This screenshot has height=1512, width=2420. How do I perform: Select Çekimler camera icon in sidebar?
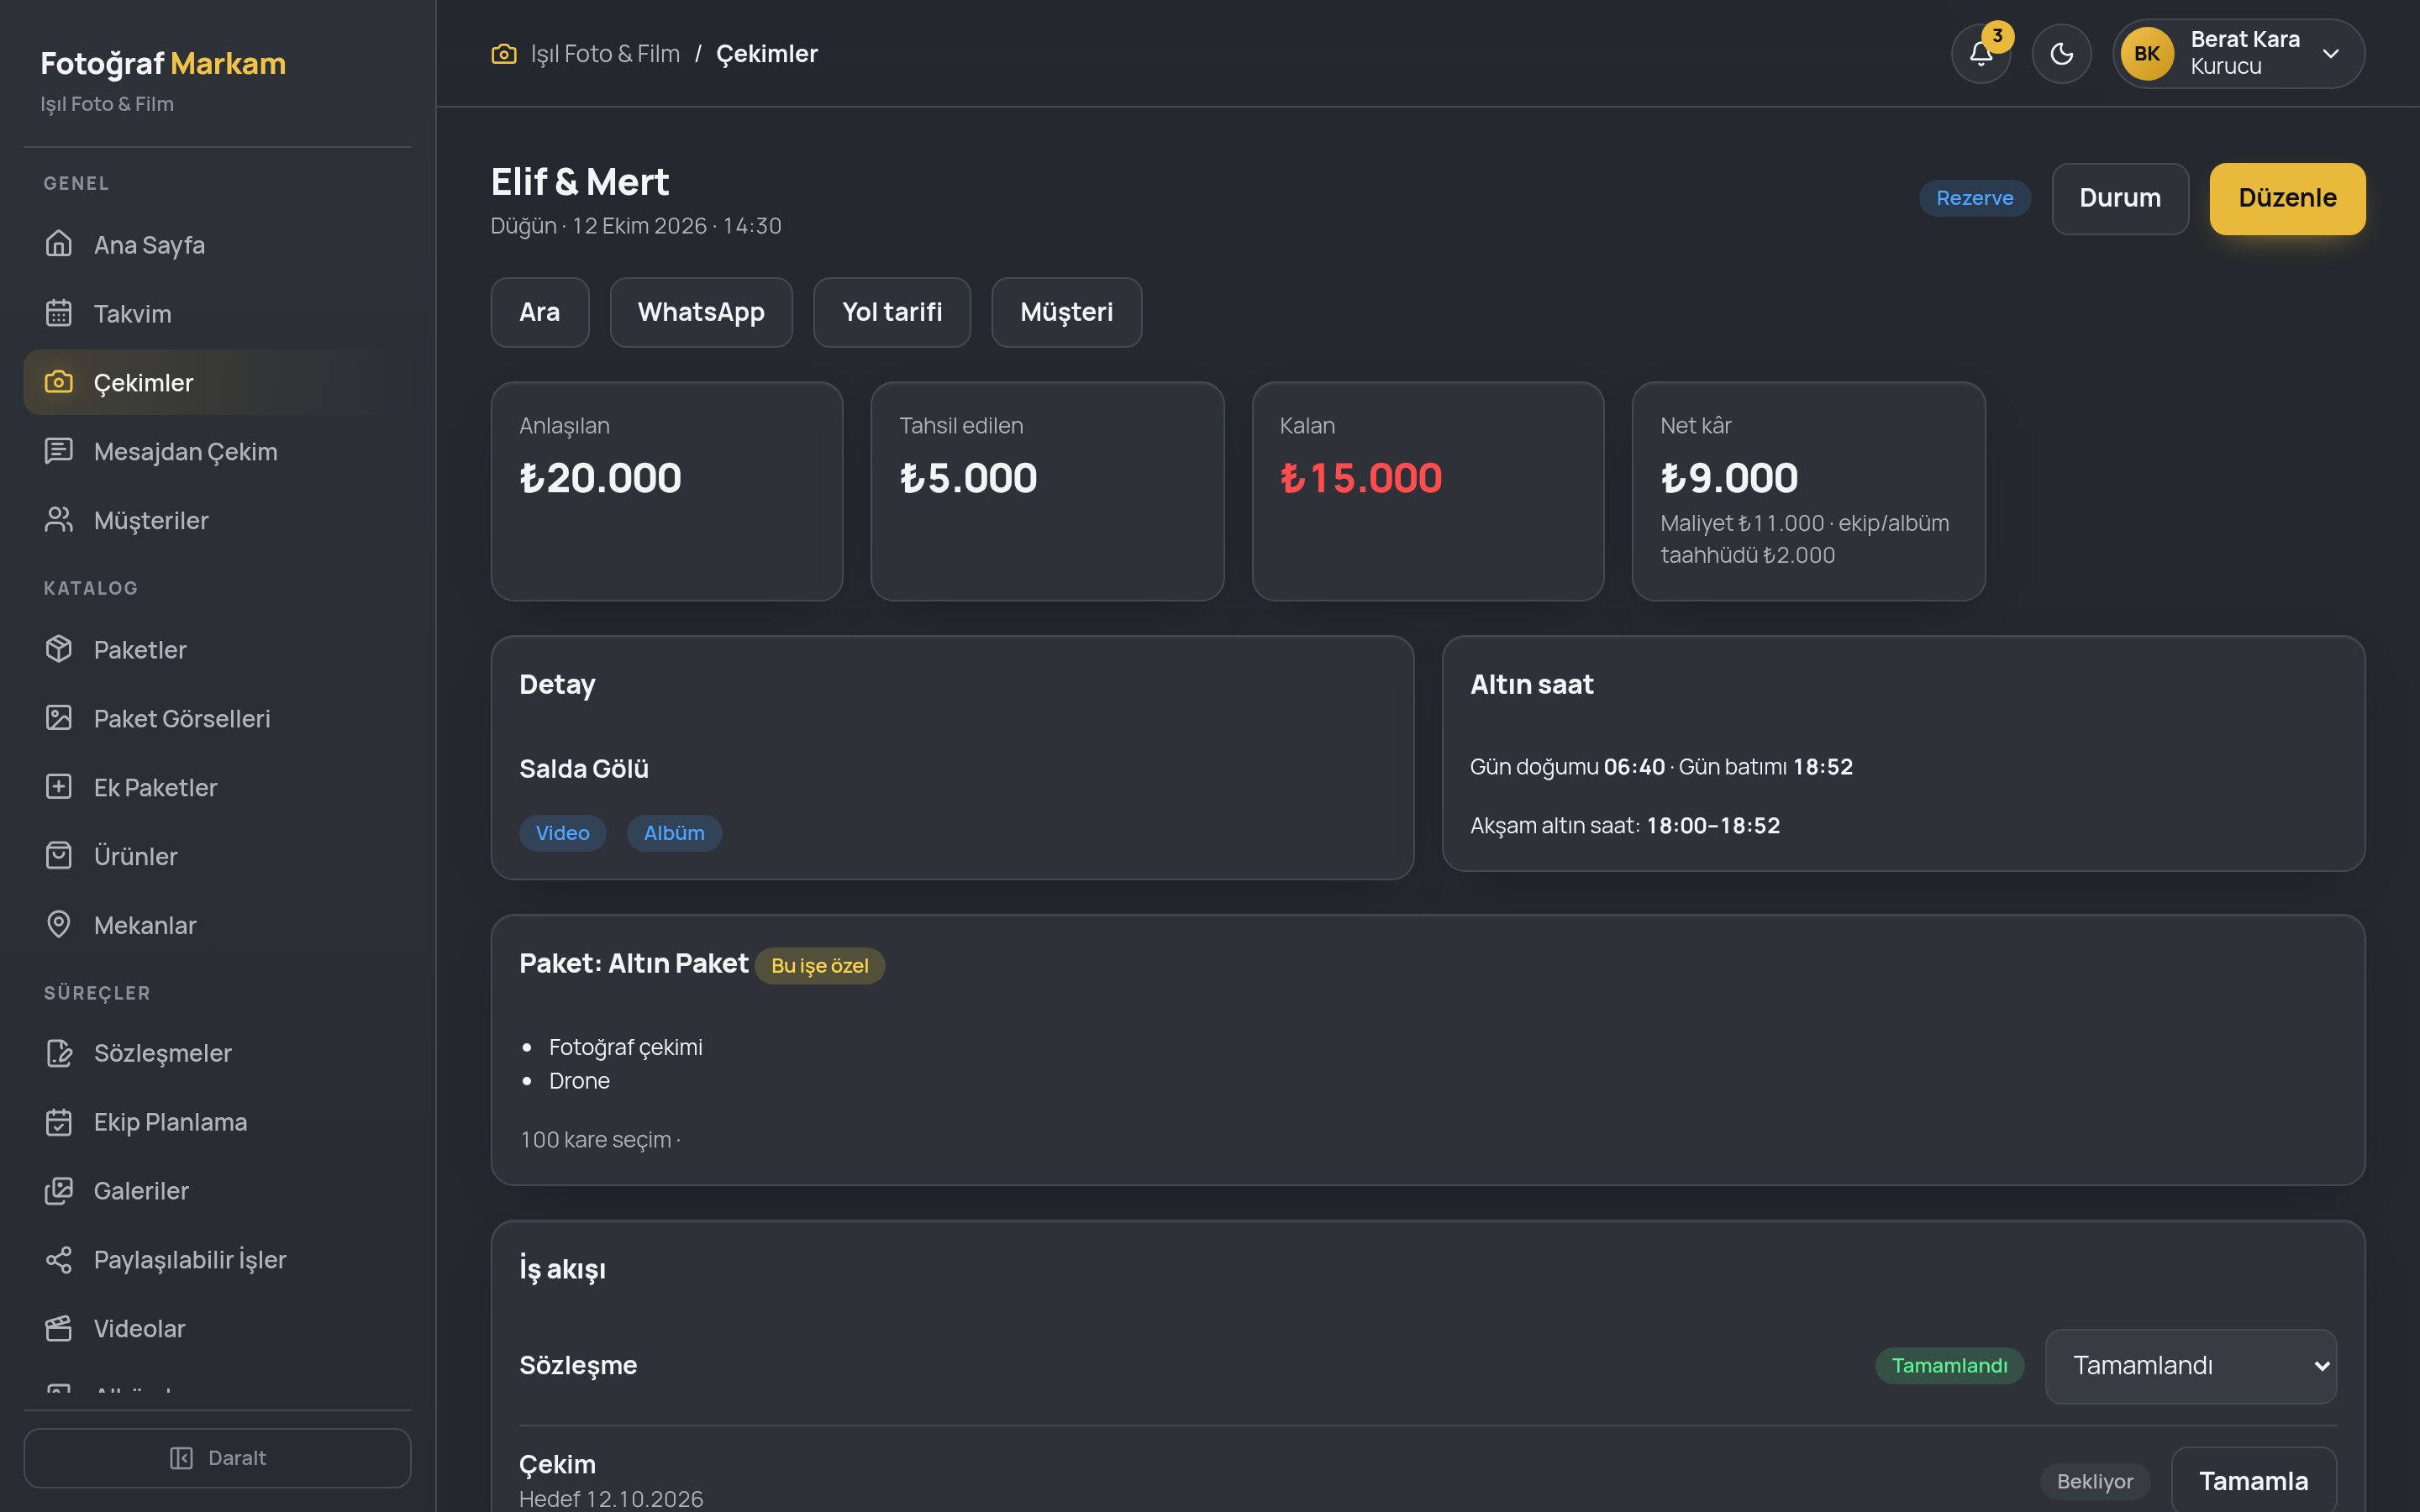pyautogui.click(x=59, y=382)
